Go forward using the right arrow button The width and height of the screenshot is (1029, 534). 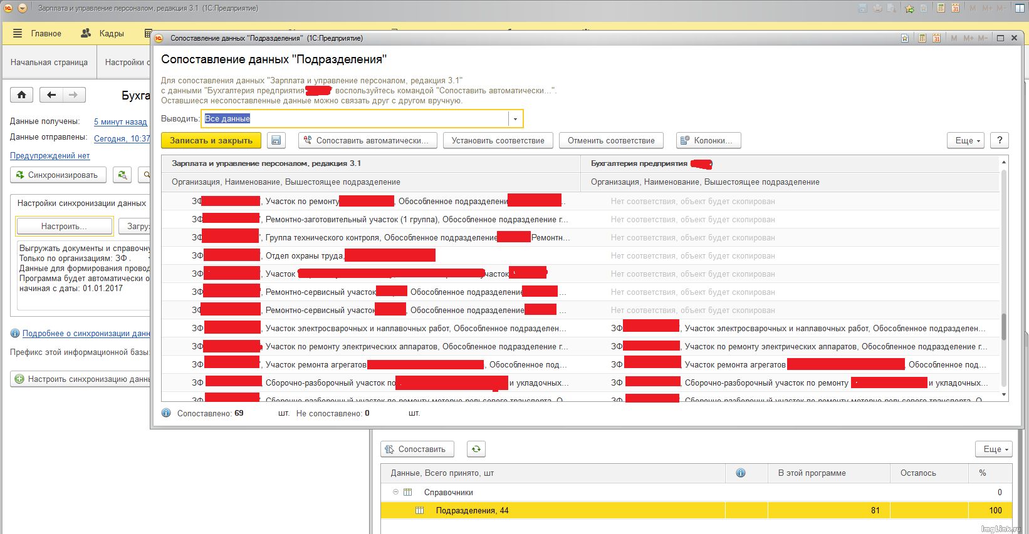74,95
